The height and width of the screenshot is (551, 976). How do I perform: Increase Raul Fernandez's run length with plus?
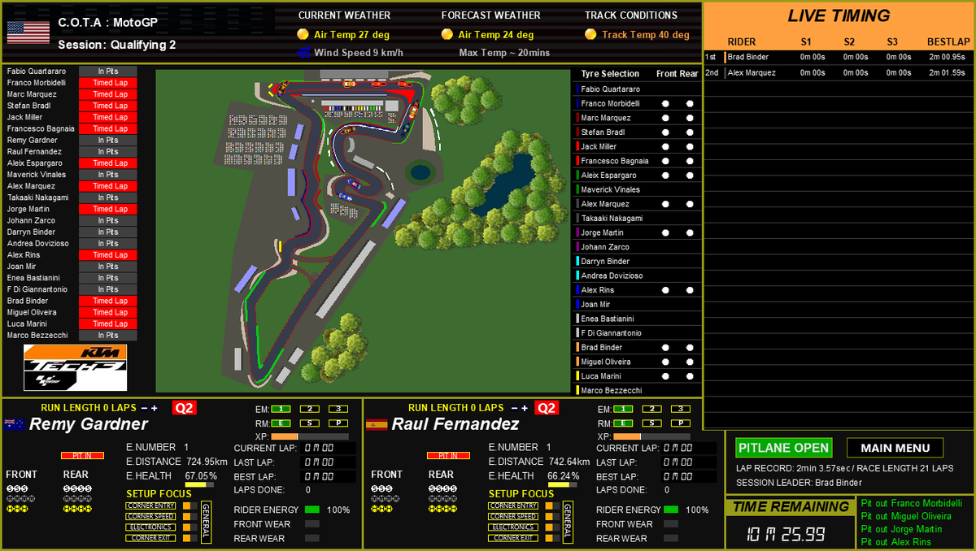(x=525, y=408)
